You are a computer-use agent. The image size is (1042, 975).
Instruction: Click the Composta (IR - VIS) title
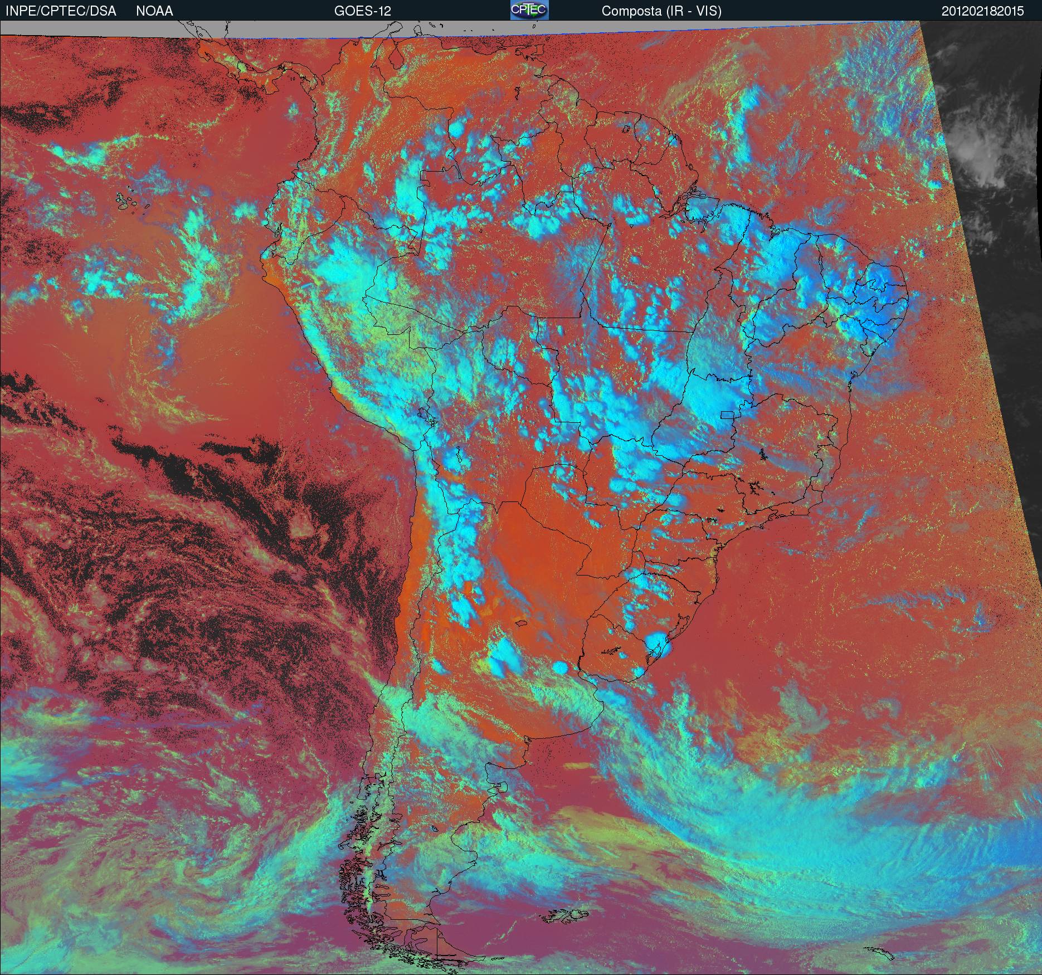click(x=661, y=11)
